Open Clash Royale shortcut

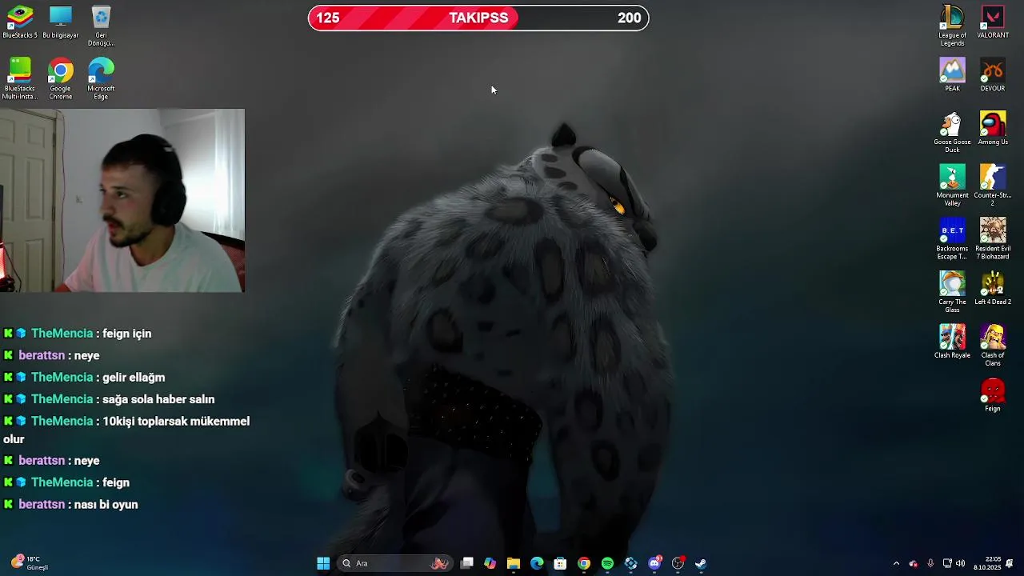952,342
